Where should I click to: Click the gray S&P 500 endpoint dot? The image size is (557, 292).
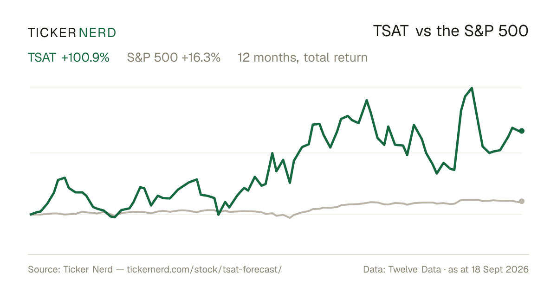click(522, 201)
